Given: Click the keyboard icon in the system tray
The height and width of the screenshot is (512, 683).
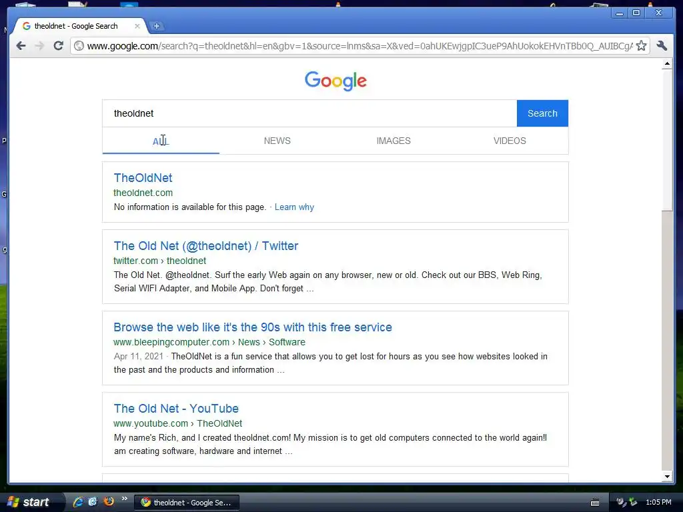Looking at the screenshot, I should [594, 503].
